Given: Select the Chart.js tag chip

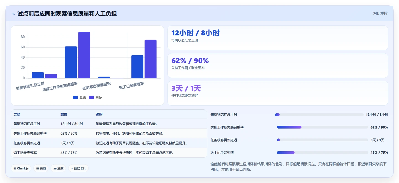Looking at the screenshot, I should [21, 168].
